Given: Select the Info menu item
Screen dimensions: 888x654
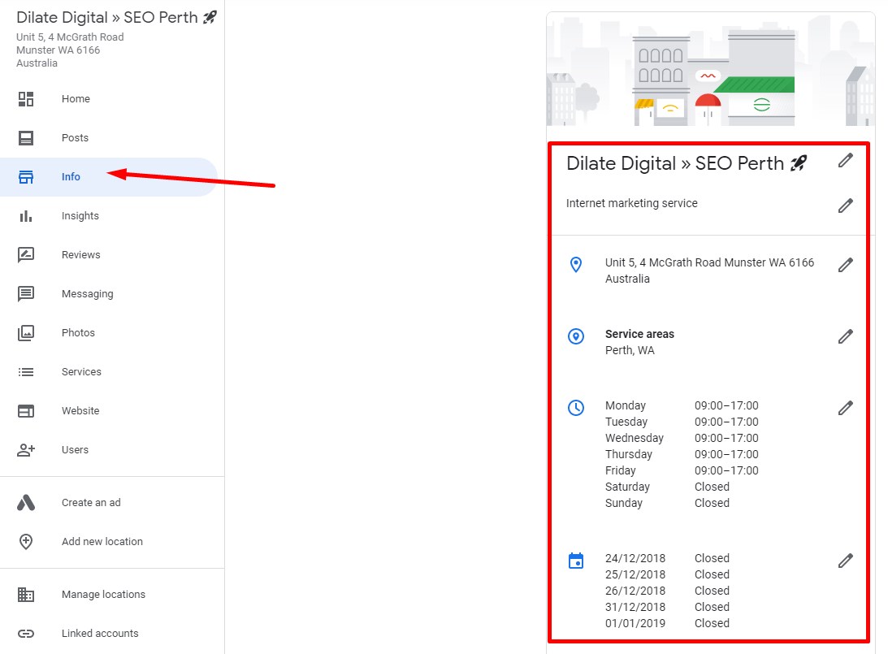Looking at the screenshot, I should pos(109,177).
